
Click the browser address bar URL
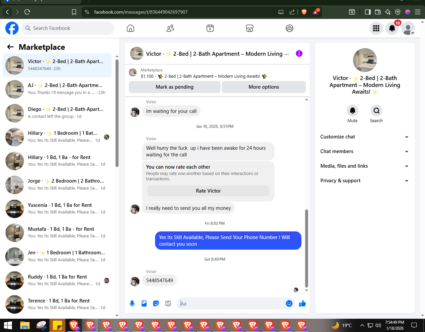click(141, 12)
